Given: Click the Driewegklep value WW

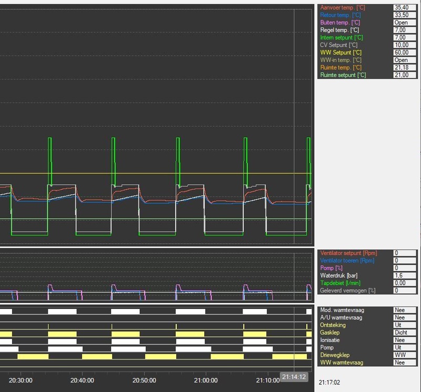Looking at the screenshot, I should click(405, 355).
